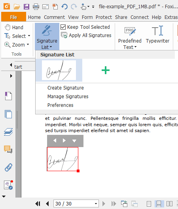The width and height of the screenshot is (178, 209).
Task: Click the next view icon in status bar
Action: (x=134, y=204)
